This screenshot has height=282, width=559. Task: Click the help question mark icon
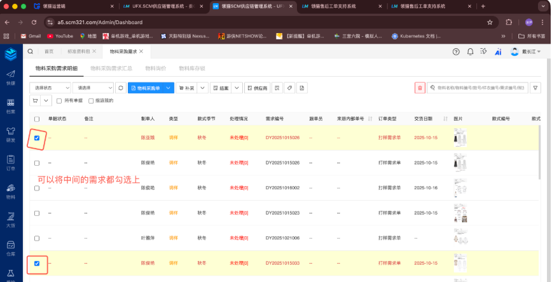click(x=455, y=51)
